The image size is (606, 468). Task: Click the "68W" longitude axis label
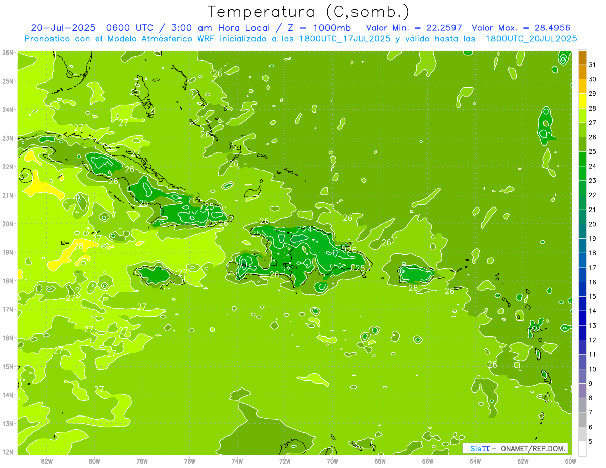click(380, 461)
